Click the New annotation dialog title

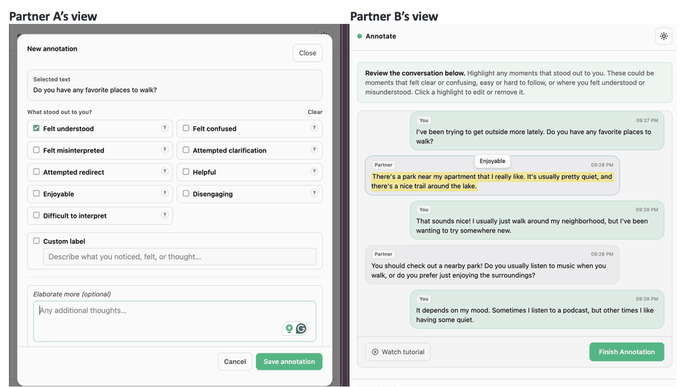53,48
